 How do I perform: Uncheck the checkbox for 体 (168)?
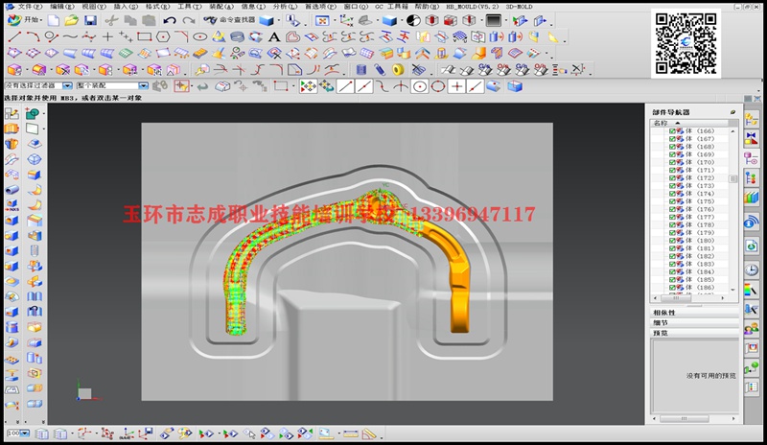click(x=672, y=147)
